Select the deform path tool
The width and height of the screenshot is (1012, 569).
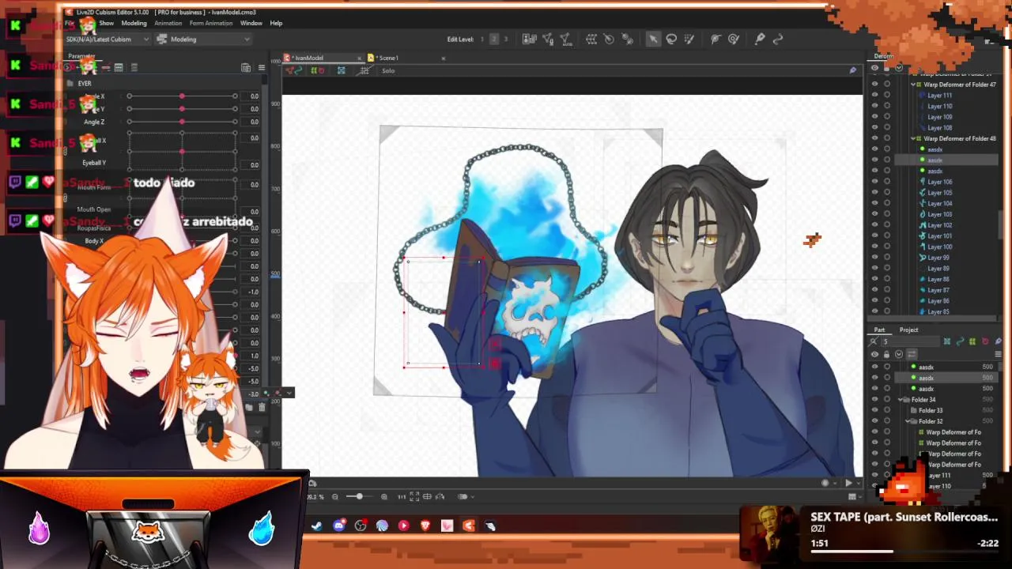coord(716,39)
